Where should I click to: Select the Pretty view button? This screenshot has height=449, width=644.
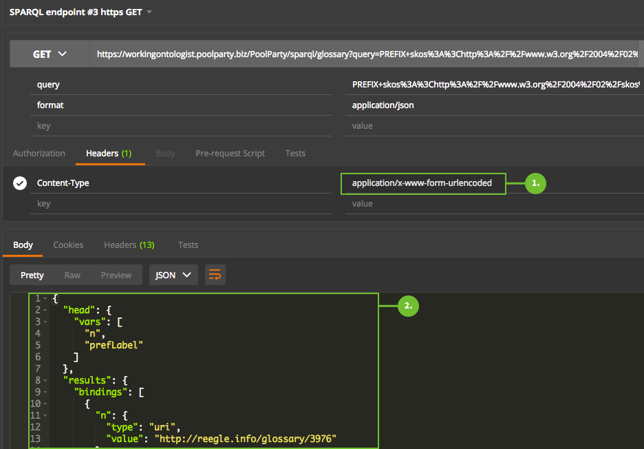(x=32, y=275)
